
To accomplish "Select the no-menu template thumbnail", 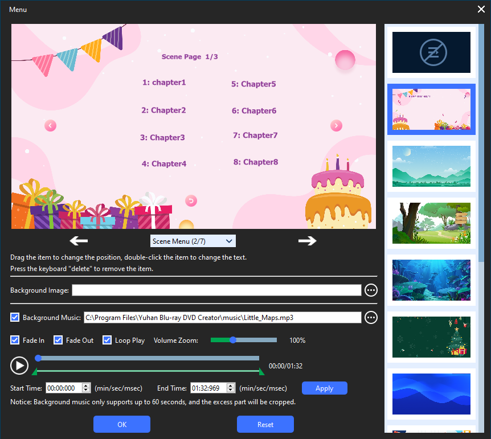I will [x=431, y=52].
